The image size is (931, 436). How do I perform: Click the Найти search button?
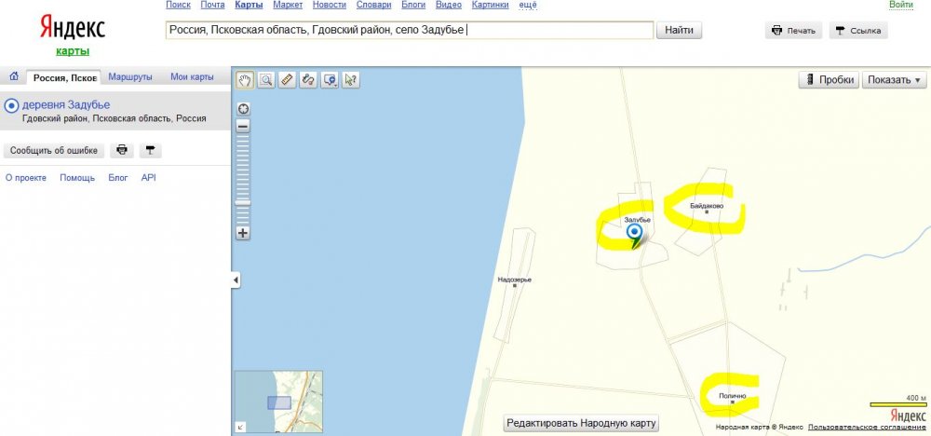[679, 30]
